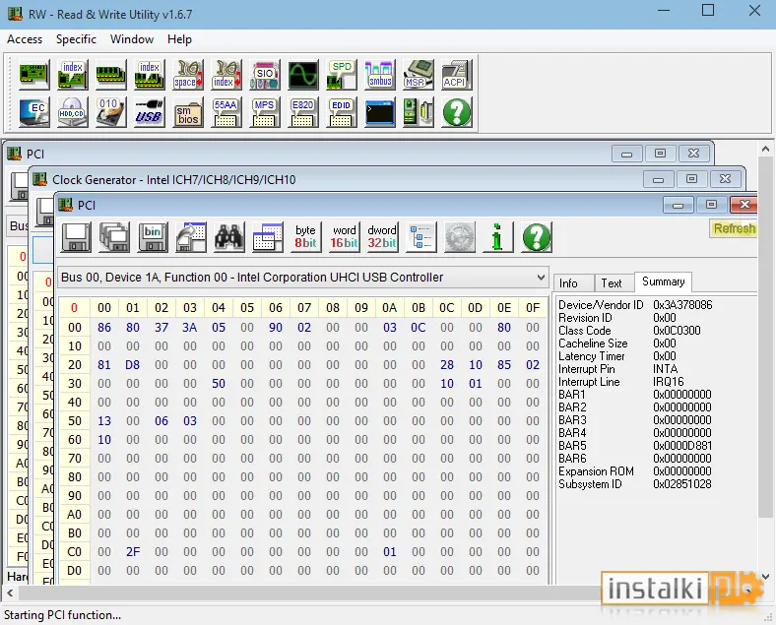
Task: Switch to the Text tab
Action: (612, 282)
